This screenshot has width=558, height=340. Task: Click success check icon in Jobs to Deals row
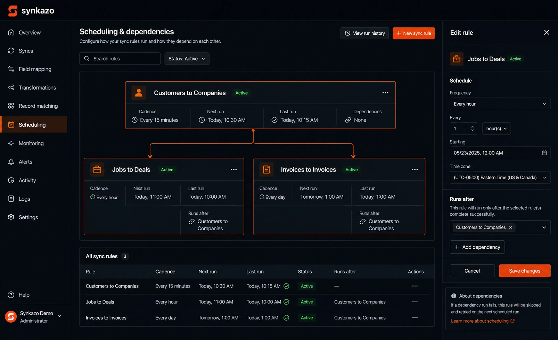286,302
